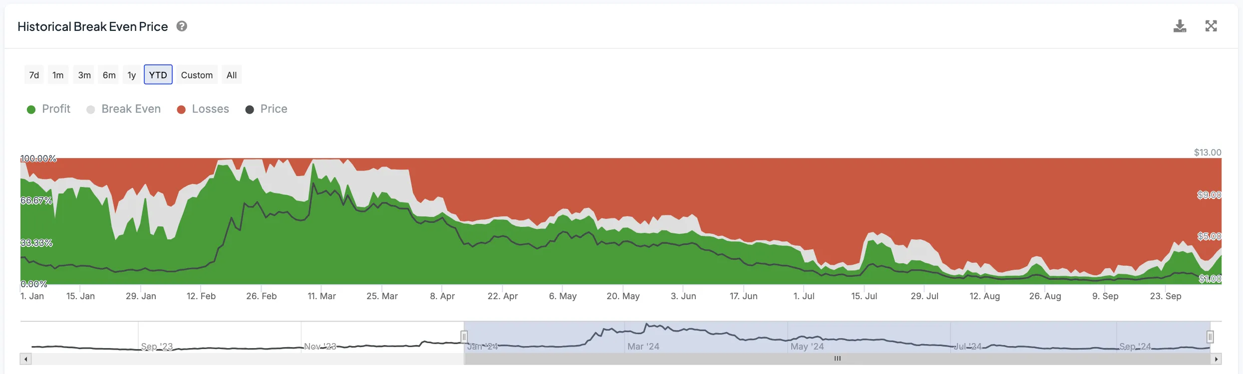Screen dimensions: 1243x374
Task: Click the right scroll arrow in navigator
Action: pyautogui.click(x=1217, y=359)
